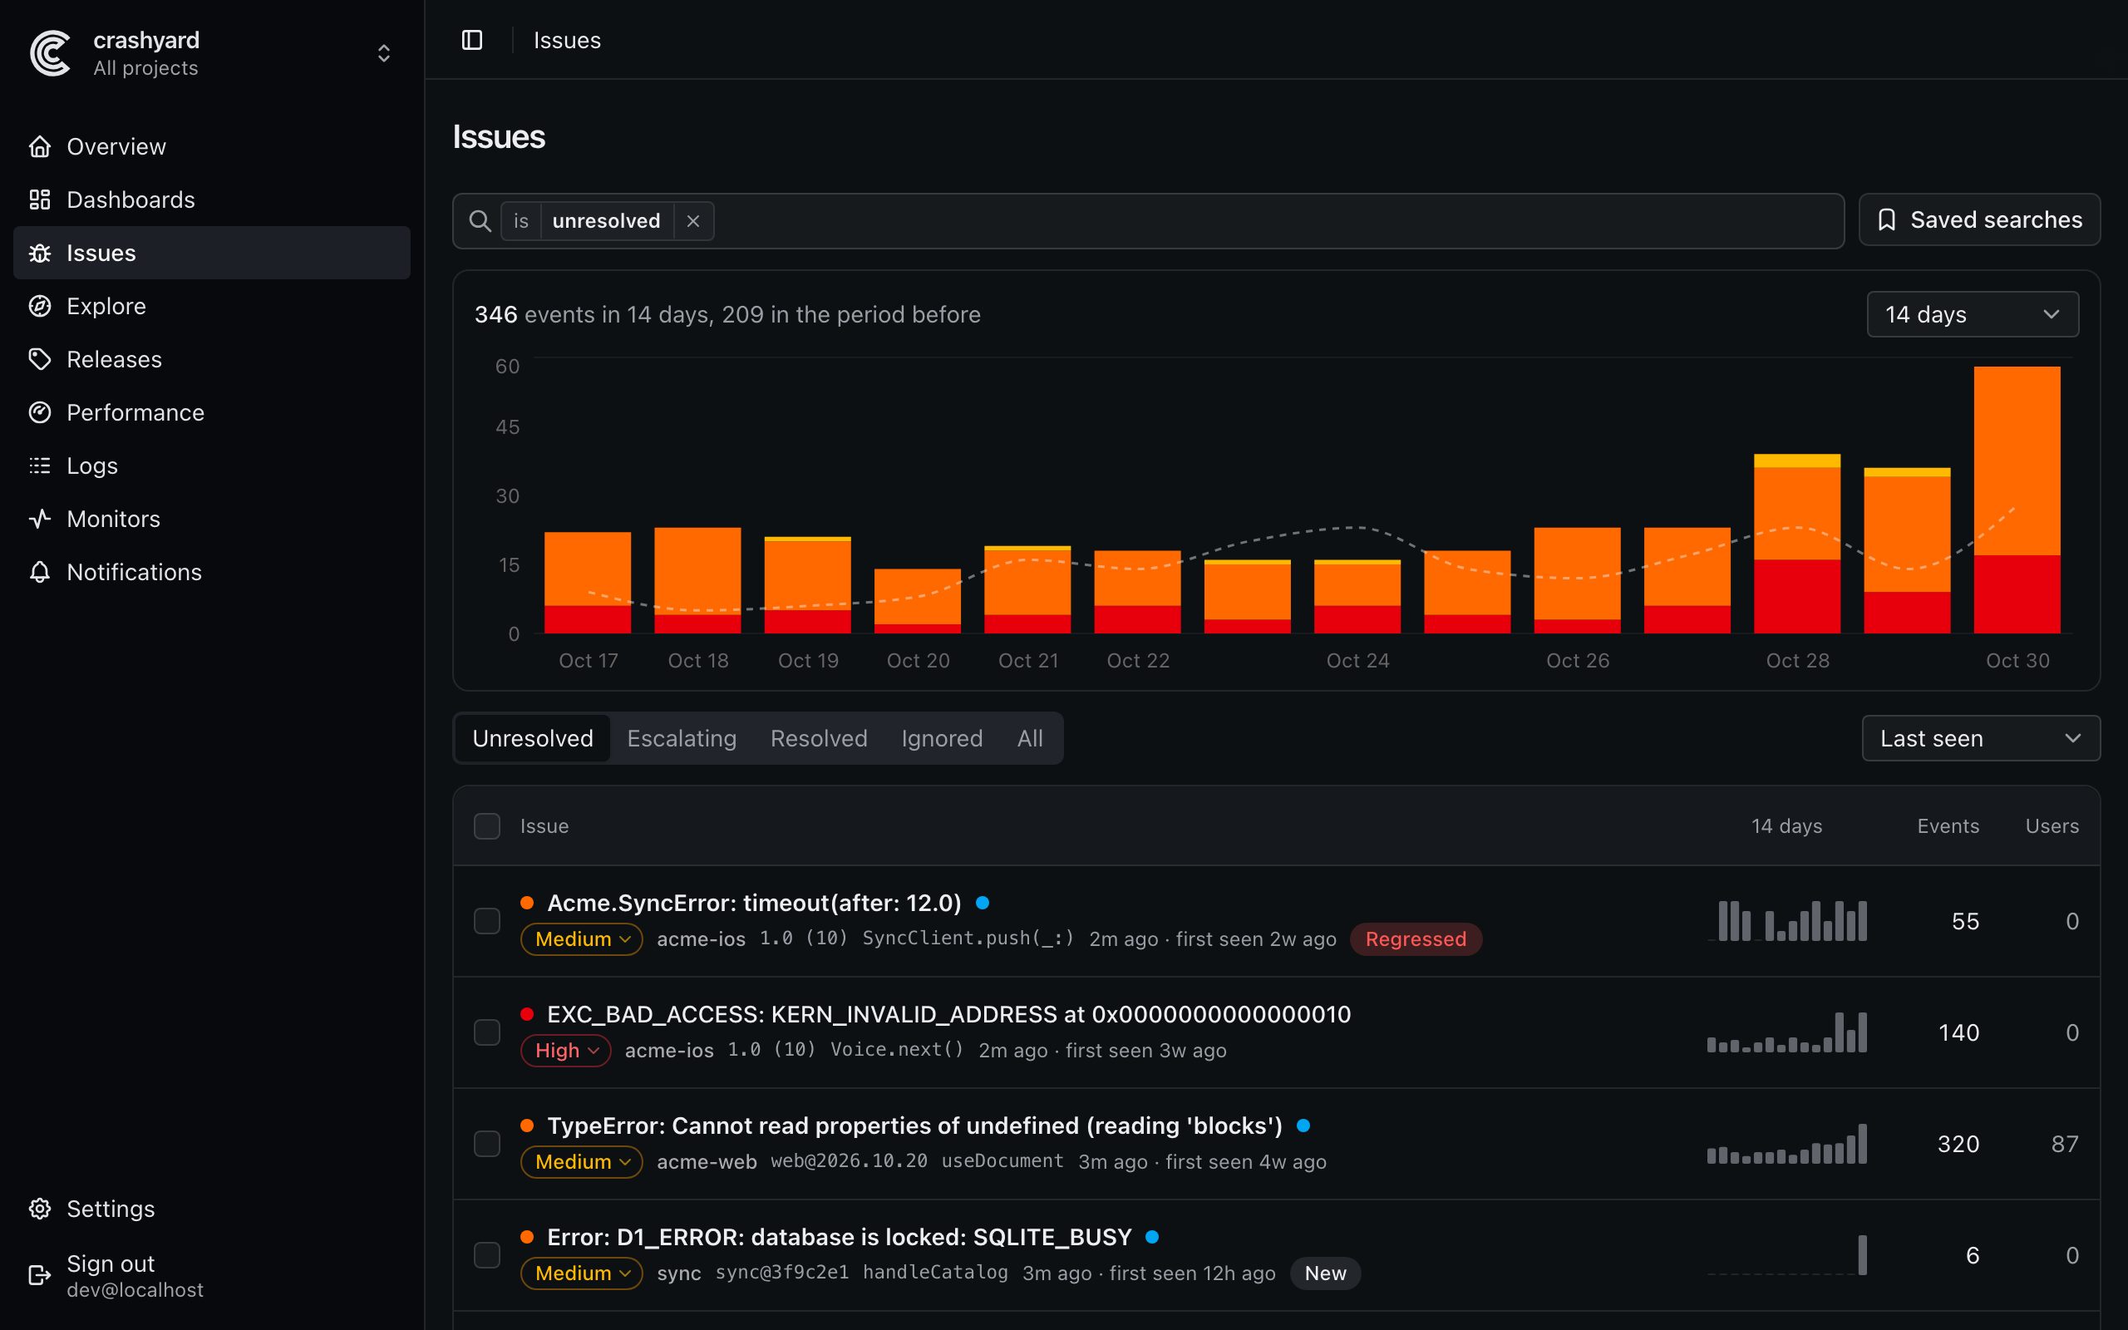Open Medium priority dropdown for D1_ERROR
The image size is (2128, 1330).
(x=581, y=1273)
